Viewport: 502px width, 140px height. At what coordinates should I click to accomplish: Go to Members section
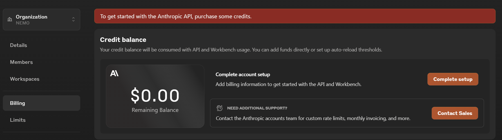click(x=21, y=62)
